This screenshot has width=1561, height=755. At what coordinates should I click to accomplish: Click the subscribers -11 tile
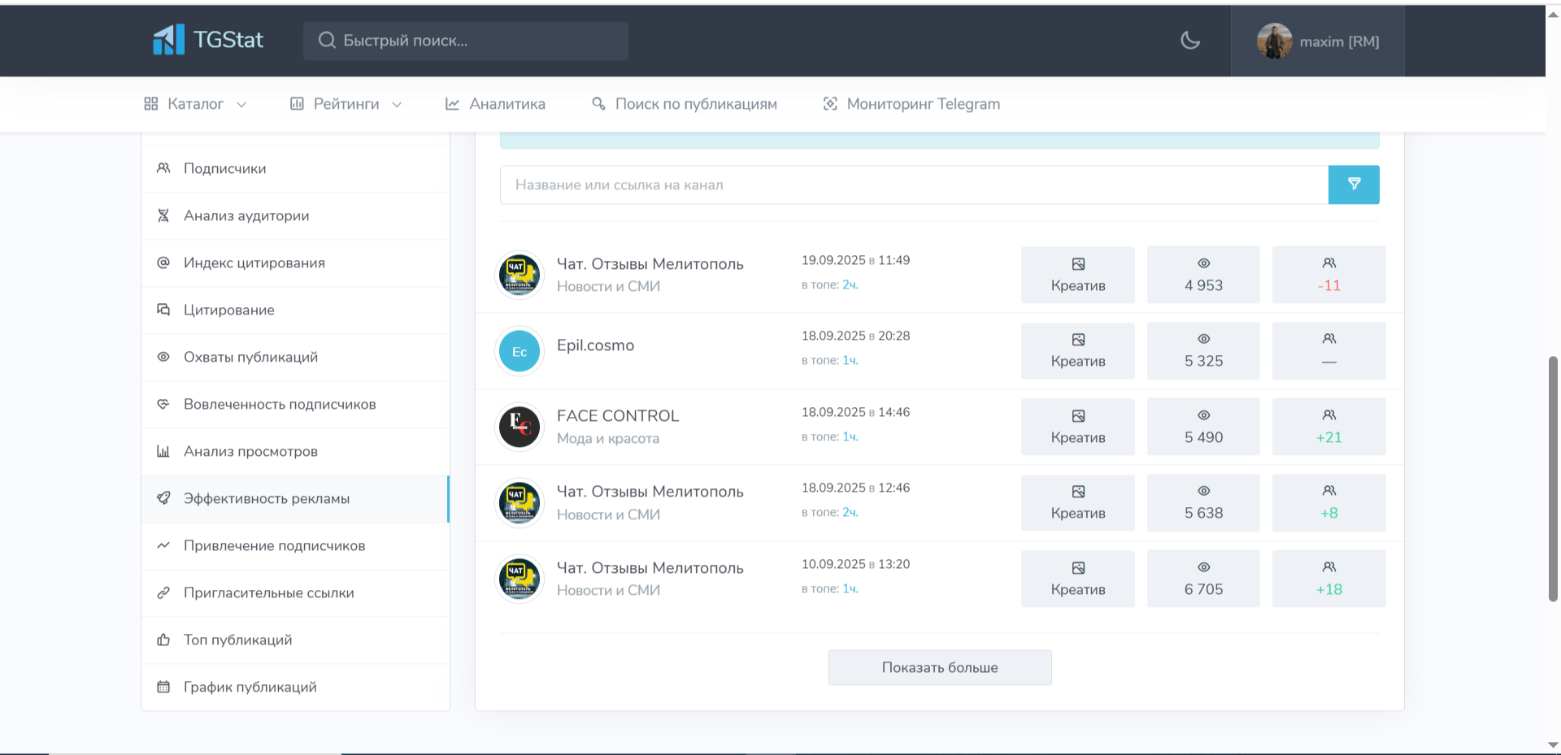[1328, 275]
